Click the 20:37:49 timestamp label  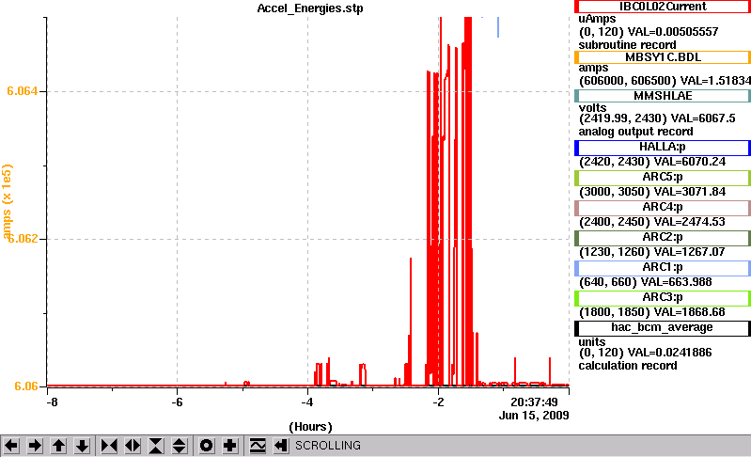534,402
